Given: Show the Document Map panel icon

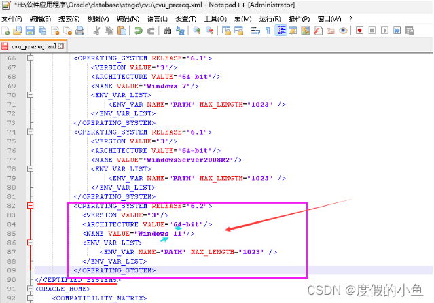Looking at the screenshot, I should tap(306, 31).
